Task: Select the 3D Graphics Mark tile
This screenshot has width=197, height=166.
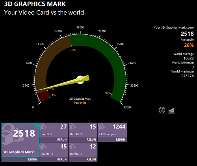Action: coord(20,140)
